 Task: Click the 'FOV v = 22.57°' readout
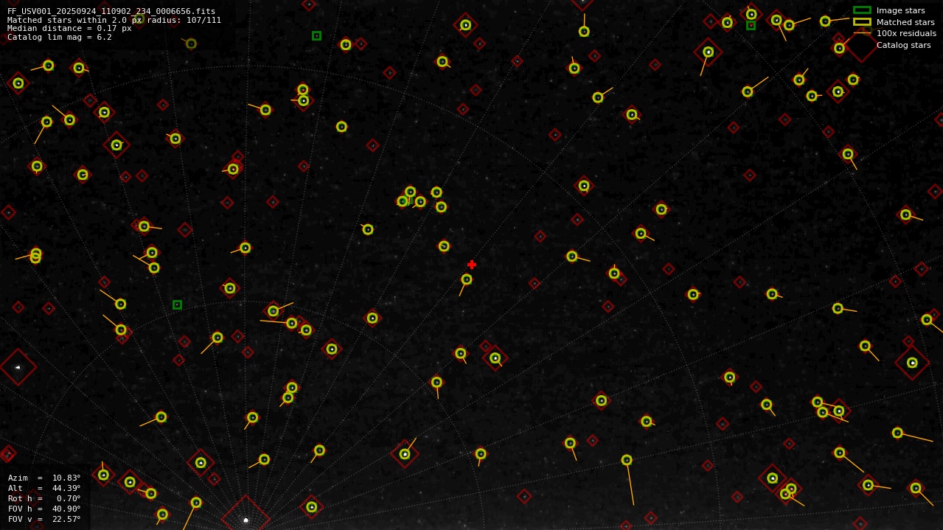pyautogui.click(x=44, y=519)
